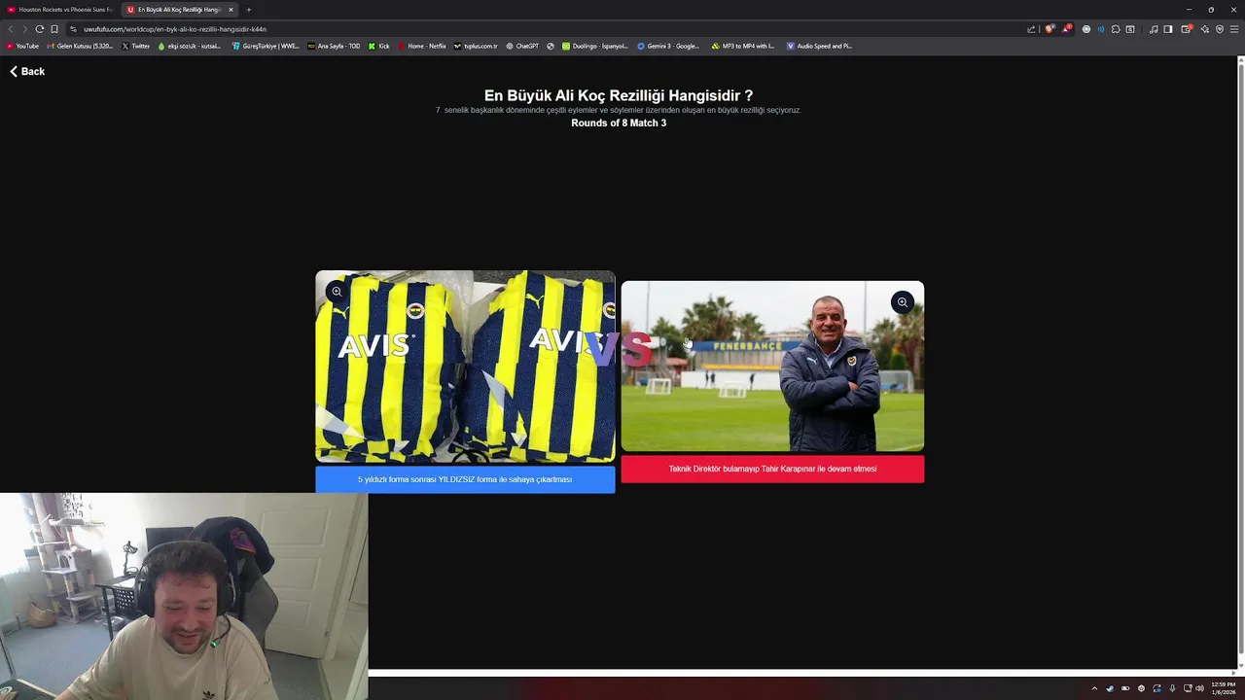Open the browser Extensions puzzle icon
This screenshot has width=1245, height=700.
point(1116,29)
